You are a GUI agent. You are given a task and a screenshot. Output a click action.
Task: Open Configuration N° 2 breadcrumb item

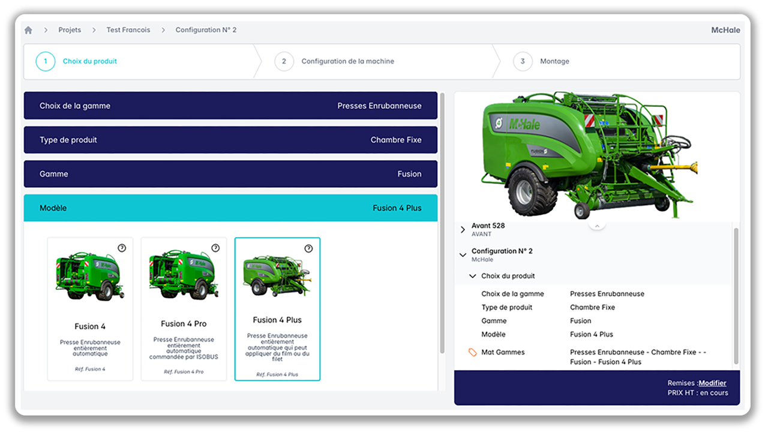click(206, 30)
